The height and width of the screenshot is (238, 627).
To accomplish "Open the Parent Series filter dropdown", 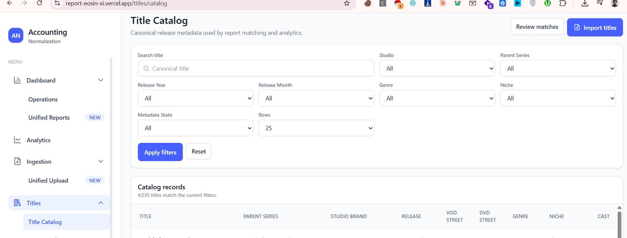I will 558,68.
